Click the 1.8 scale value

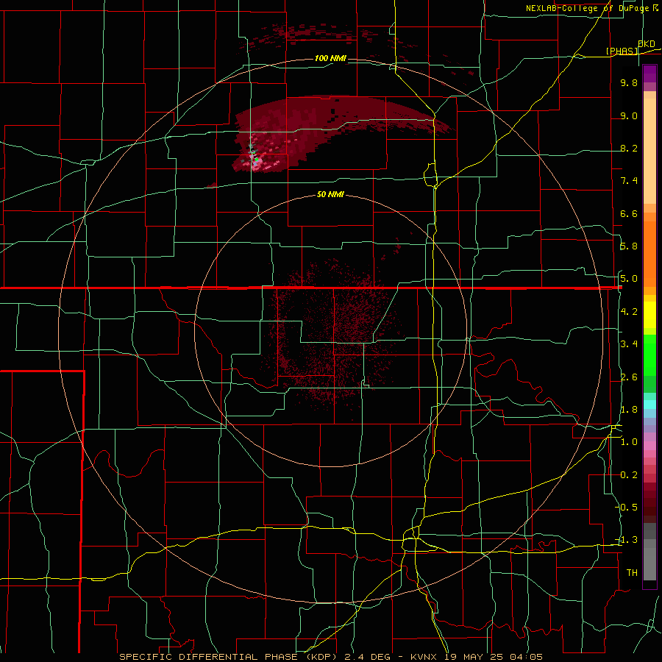point(629,410)
